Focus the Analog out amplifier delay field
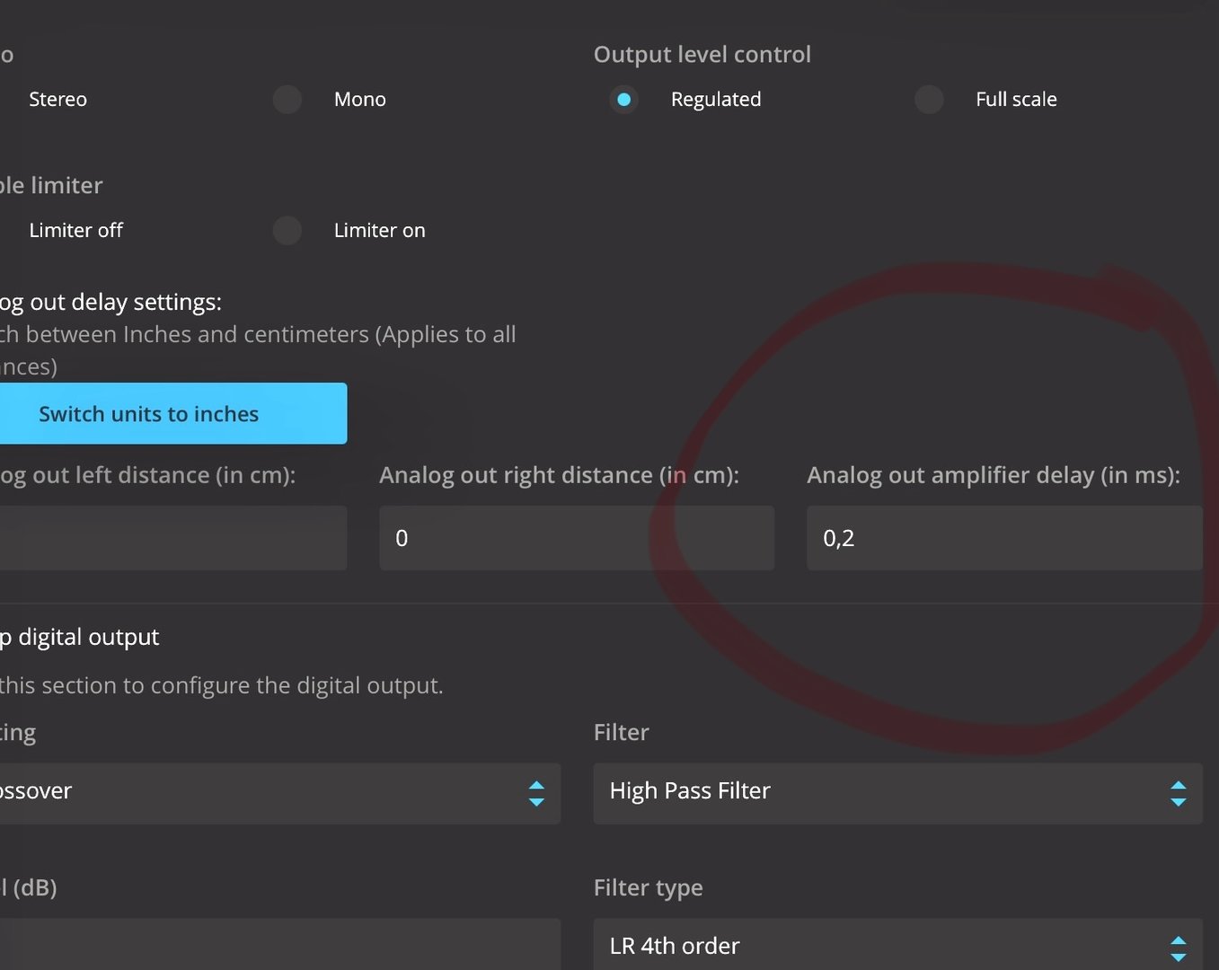The height and width of the screenshot is (970, 1219). 1003,538
